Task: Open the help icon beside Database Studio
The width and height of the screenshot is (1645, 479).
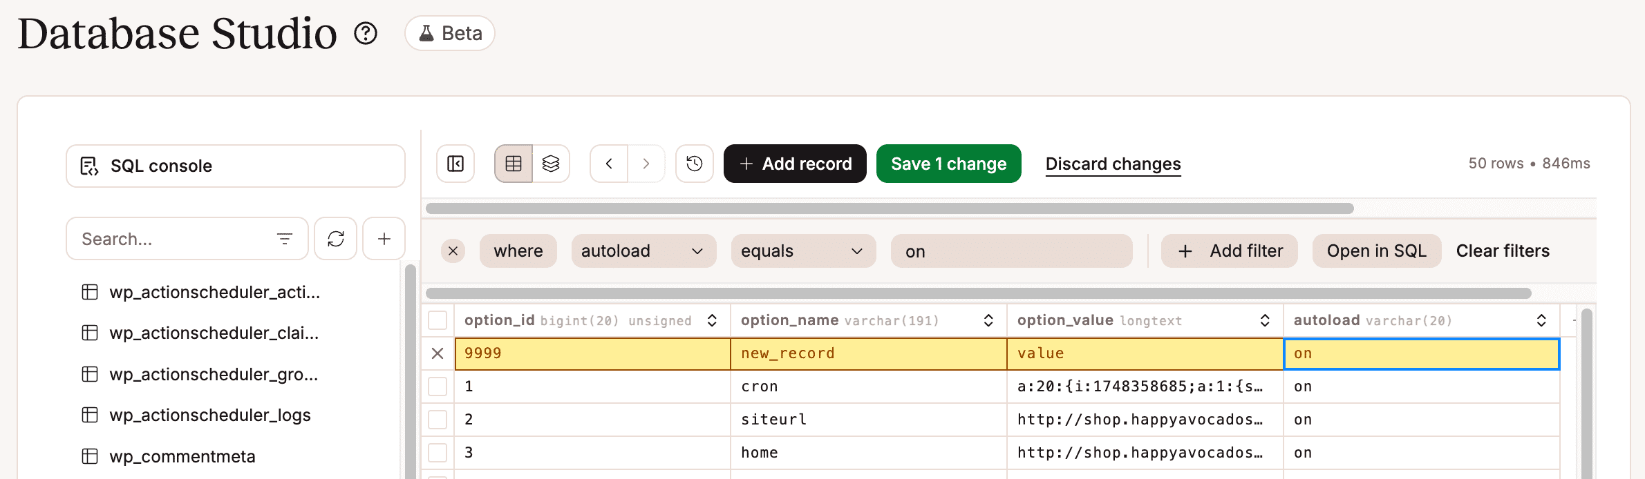Action: pos(366,33)
